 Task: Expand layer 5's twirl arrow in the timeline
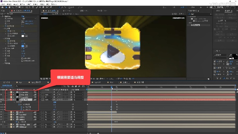9,112
